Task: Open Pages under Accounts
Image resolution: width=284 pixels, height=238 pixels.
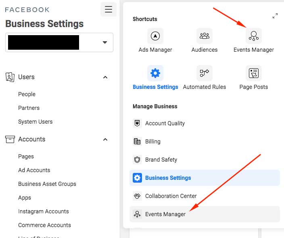Action: click(26, 156)
